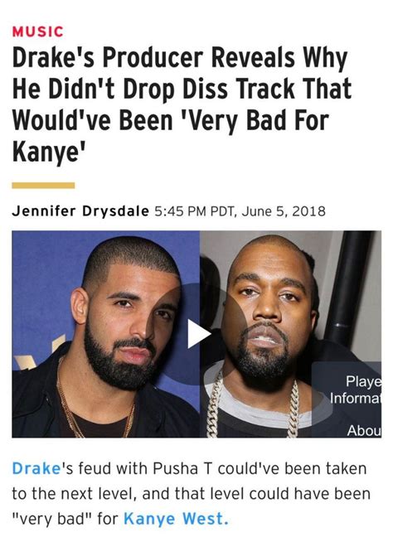The image size is (393, 547).
Task: Click the 'next level' paragraph line
Action: click(x=191, y=493)
